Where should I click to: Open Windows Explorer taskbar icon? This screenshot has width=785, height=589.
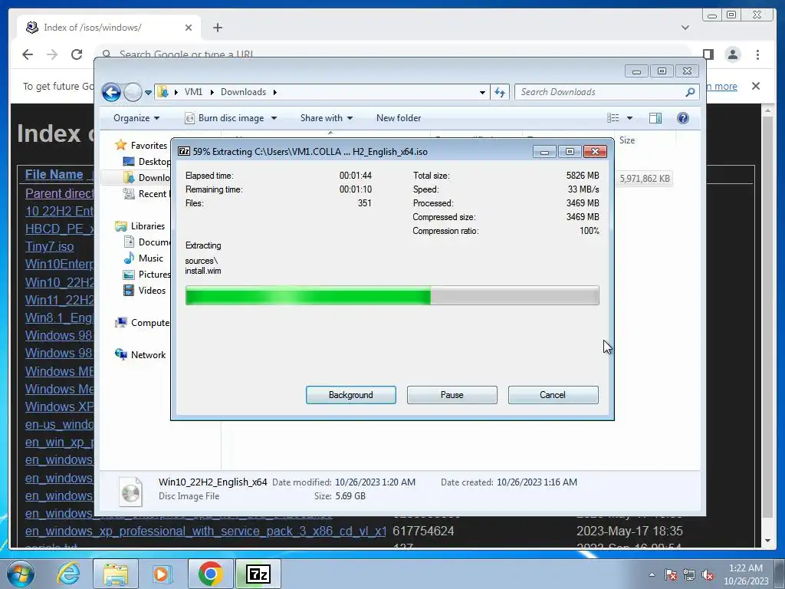116,574
